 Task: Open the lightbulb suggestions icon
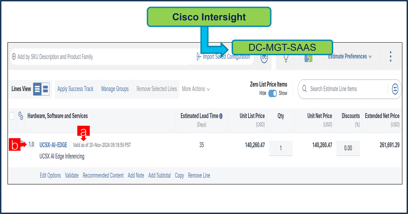click(286, 58)
